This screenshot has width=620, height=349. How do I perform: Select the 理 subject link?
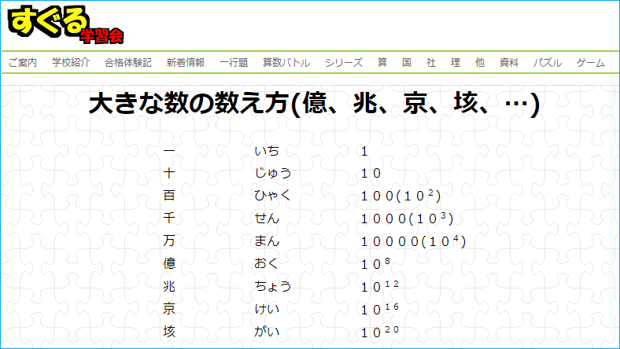[456, 62]
